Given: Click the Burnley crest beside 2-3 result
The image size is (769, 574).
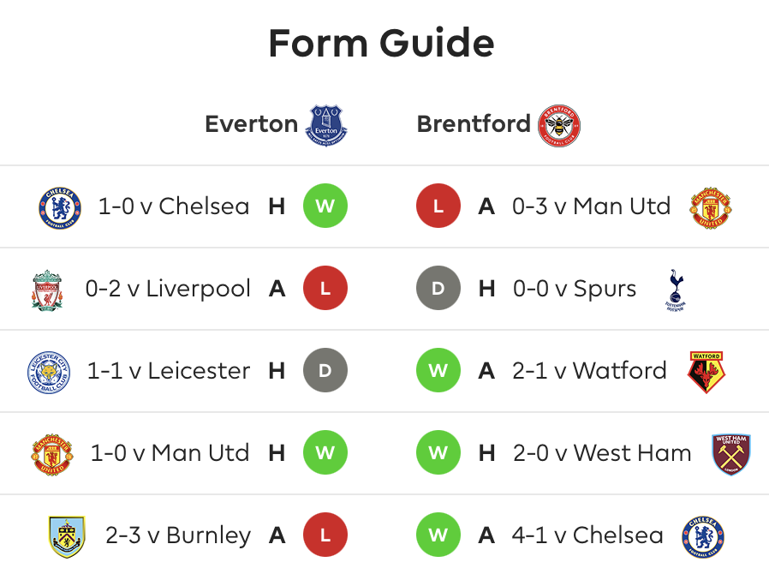Looking at the screenshot, I should [x=67, y=536].
